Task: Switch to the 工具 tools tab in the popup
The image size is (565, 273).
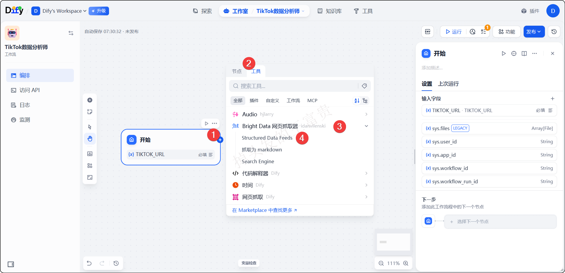Action: 256,71
